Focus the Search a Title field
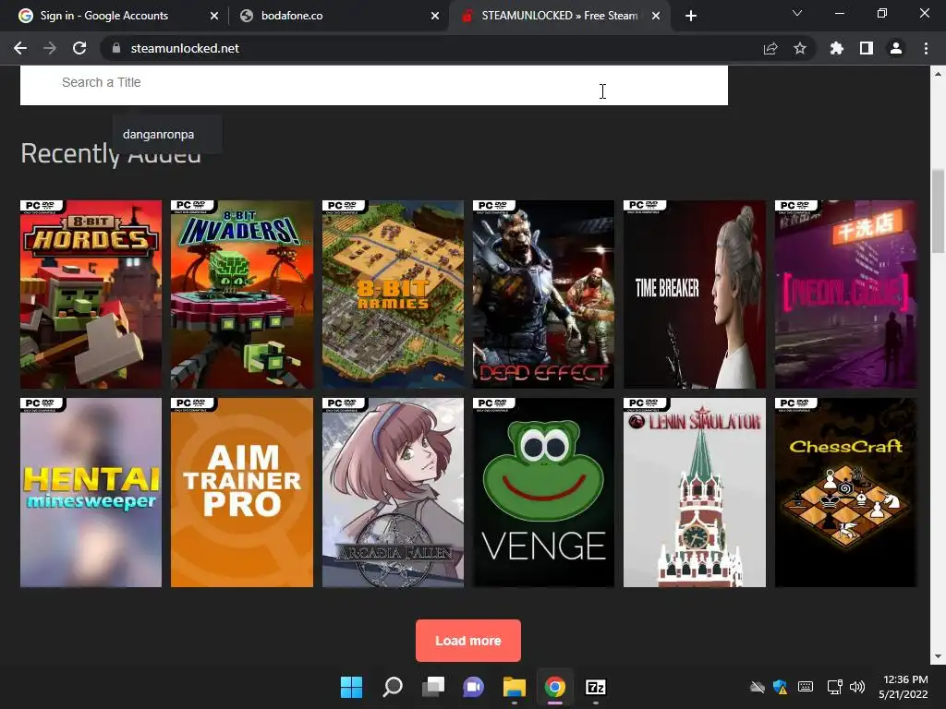The width and height of the screenshot is (946, 709). [374, 84]
